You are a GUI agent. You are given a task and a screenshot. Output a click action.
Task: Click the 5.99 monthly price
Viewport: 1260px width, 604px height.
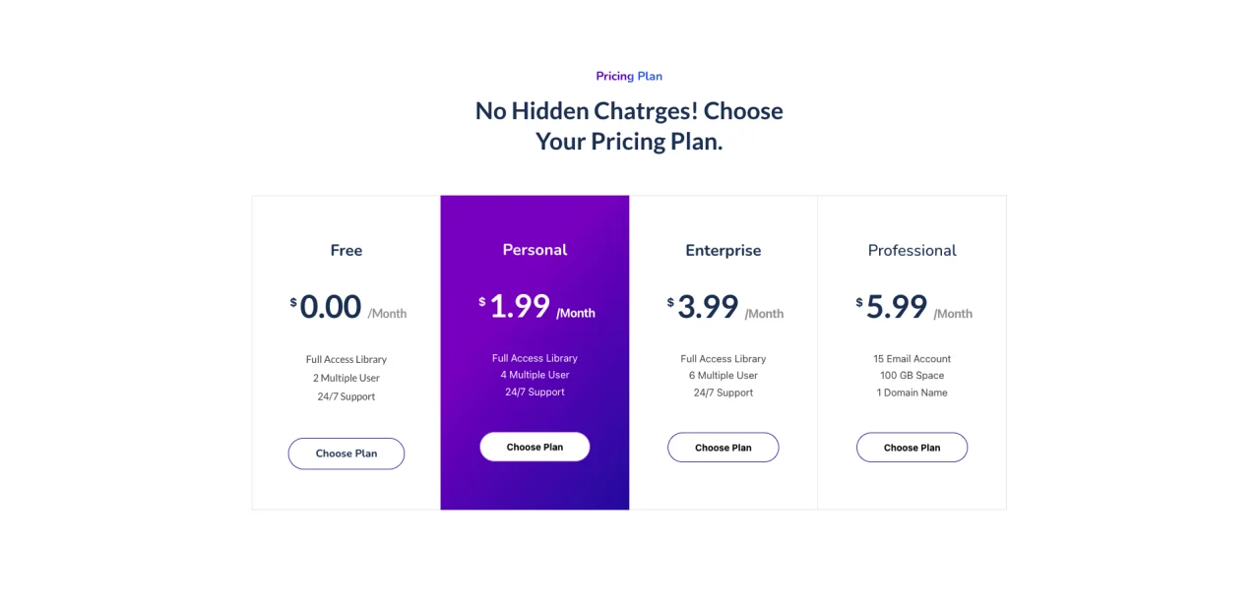[897, 307]
